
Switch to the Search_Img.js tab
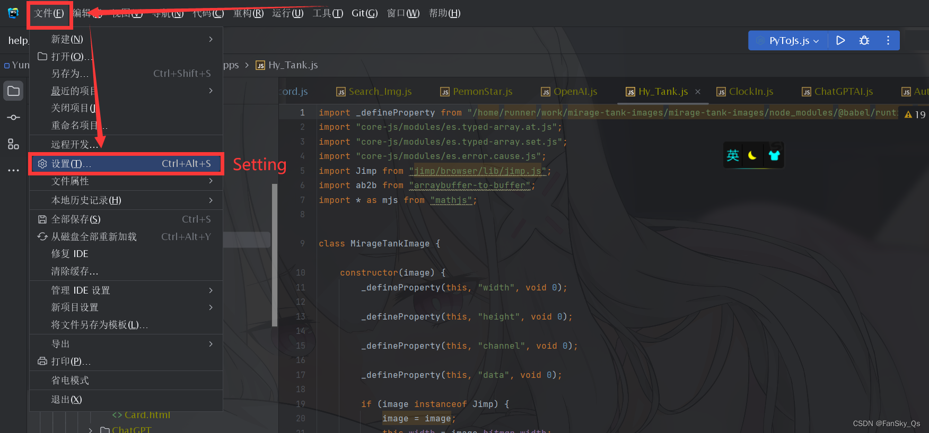pos(374,92)
